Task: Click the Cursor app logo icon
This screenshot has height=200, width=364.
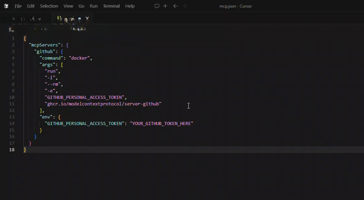Action: (6, 6)
